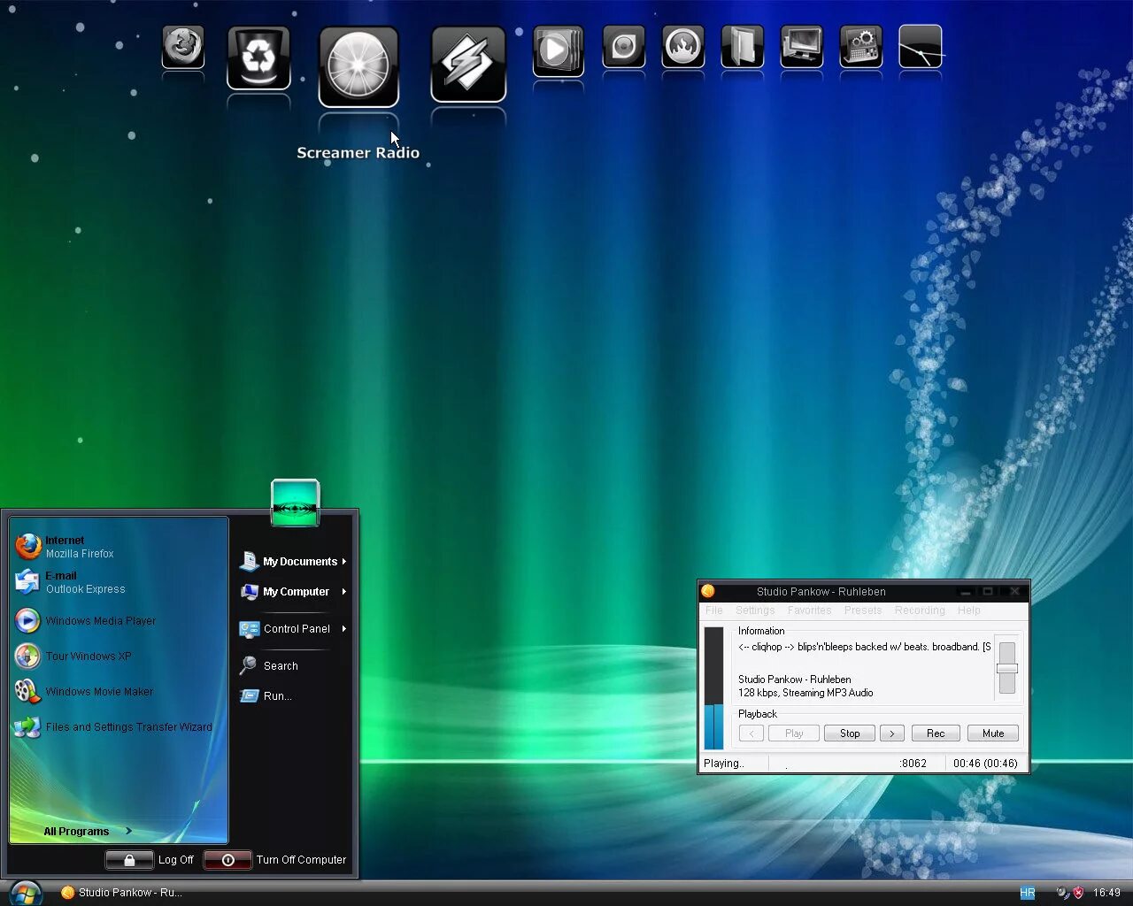Open the Firefox icon in the top dock

(183, 47)
